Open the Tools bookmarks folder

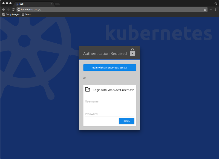[26, 14]
